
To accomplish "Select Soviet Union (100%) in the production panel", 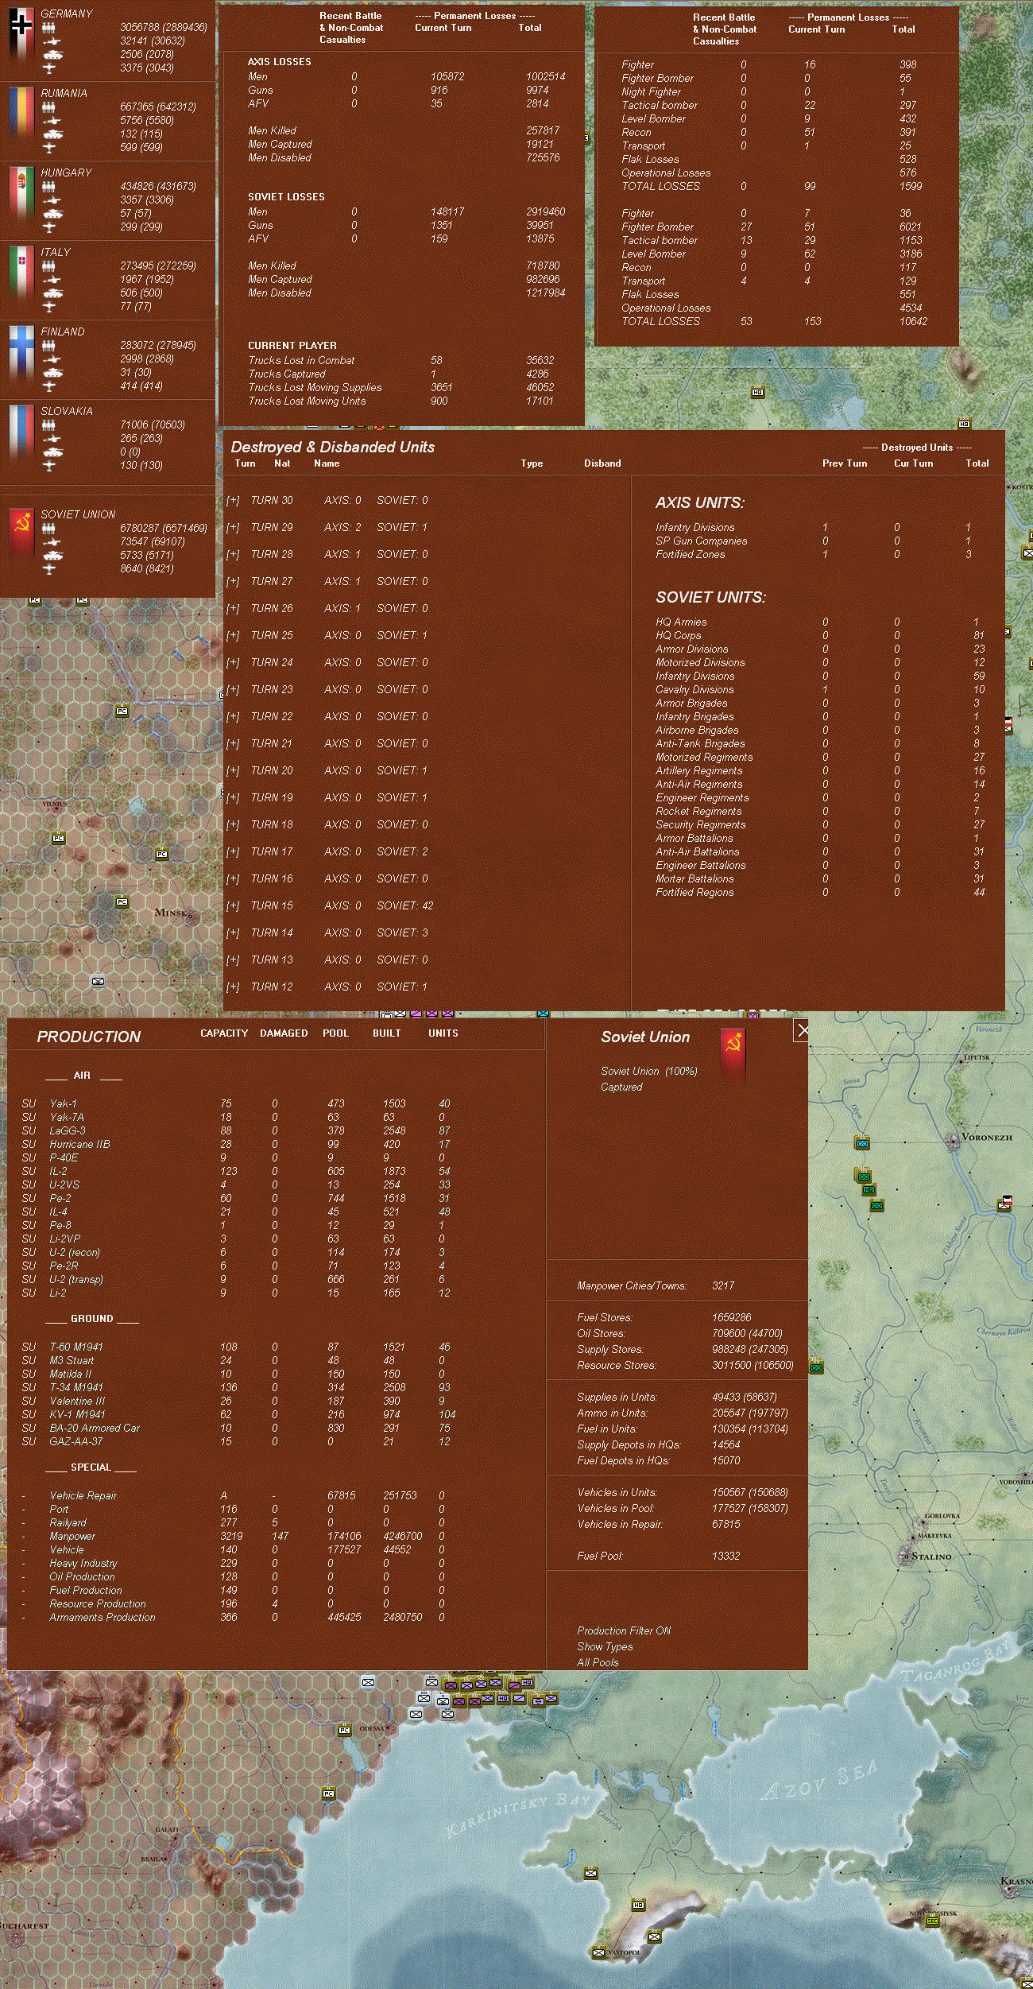I will coord(648,1072).
